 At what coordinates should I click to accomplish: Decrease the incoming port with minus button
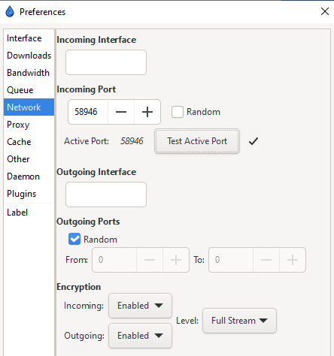(121, 112)
